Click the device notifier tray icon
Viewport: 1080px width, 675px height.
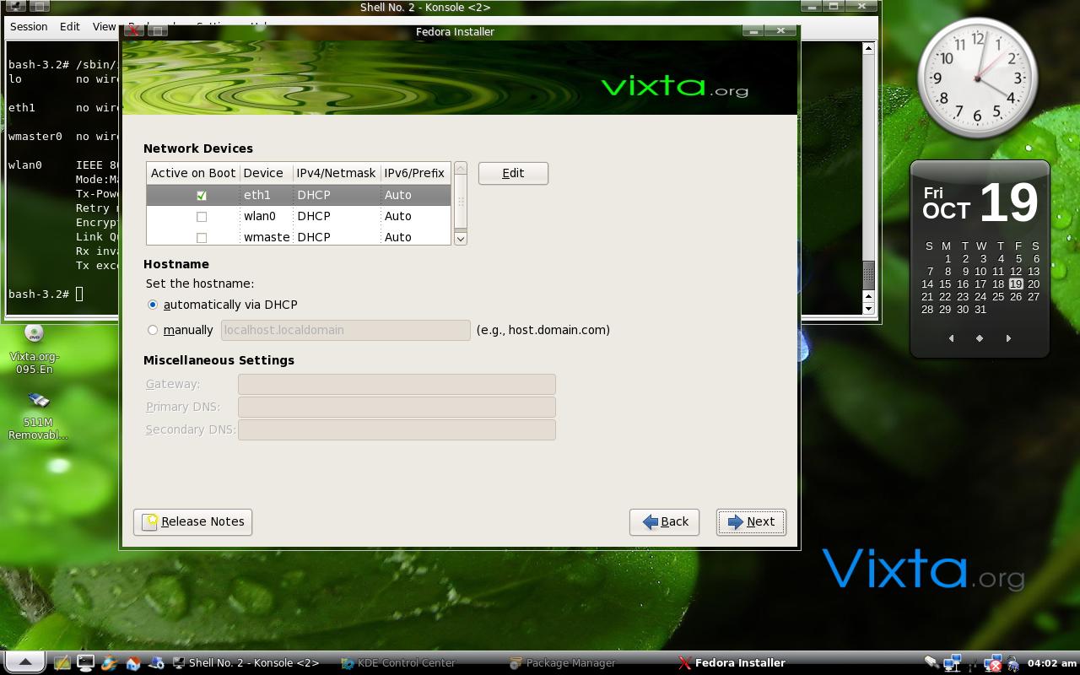931,663
